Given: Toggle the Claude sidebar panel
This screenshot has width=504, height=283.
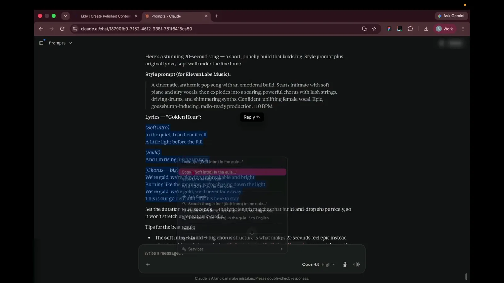Looking at the screenshot, I should tap(41, 43).
